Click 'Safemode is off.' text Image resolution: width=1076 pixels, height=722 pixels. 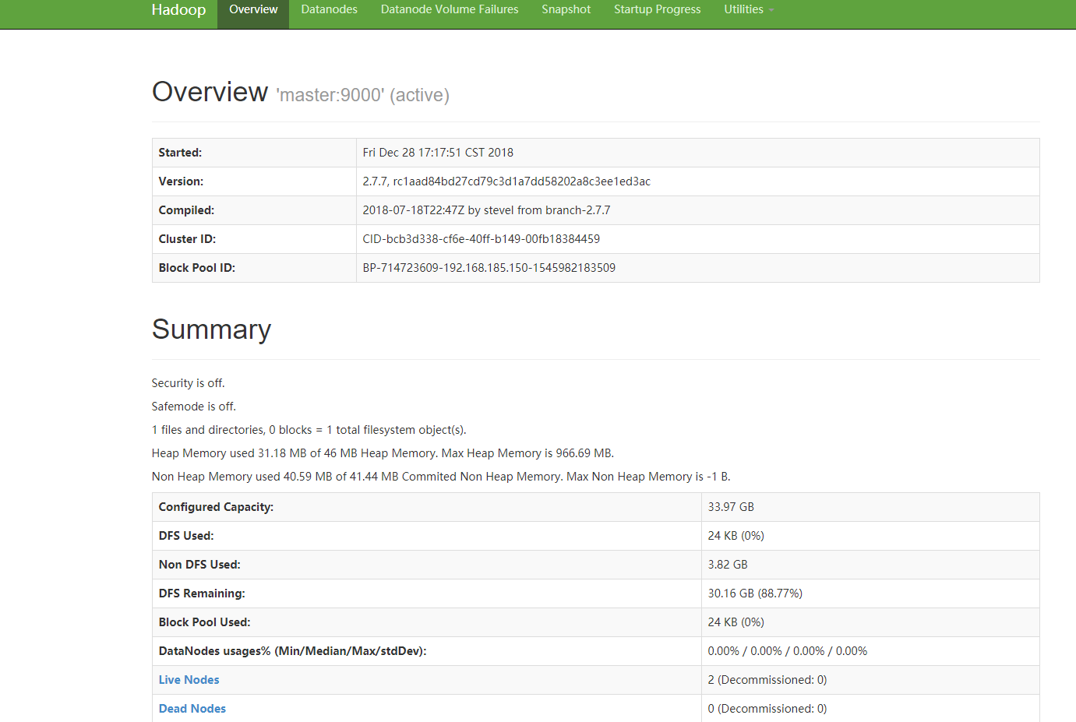tap(194, 407)
